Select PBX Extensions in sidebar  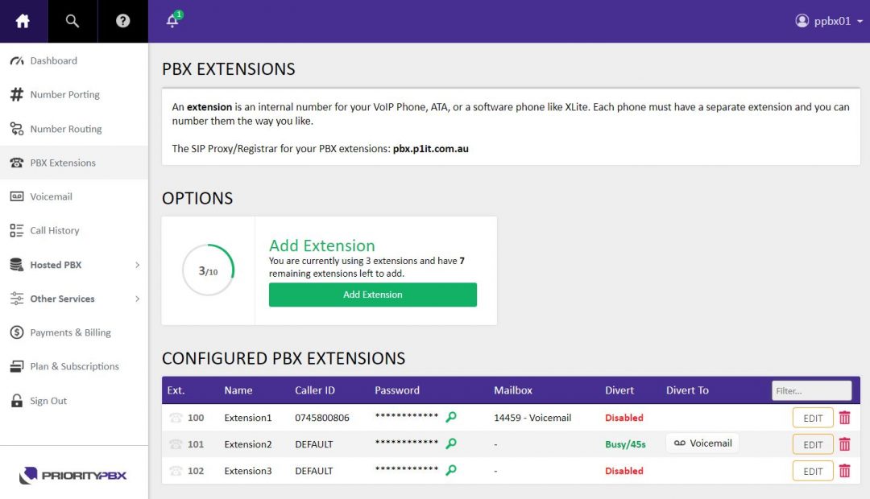[x=74, y=163]
